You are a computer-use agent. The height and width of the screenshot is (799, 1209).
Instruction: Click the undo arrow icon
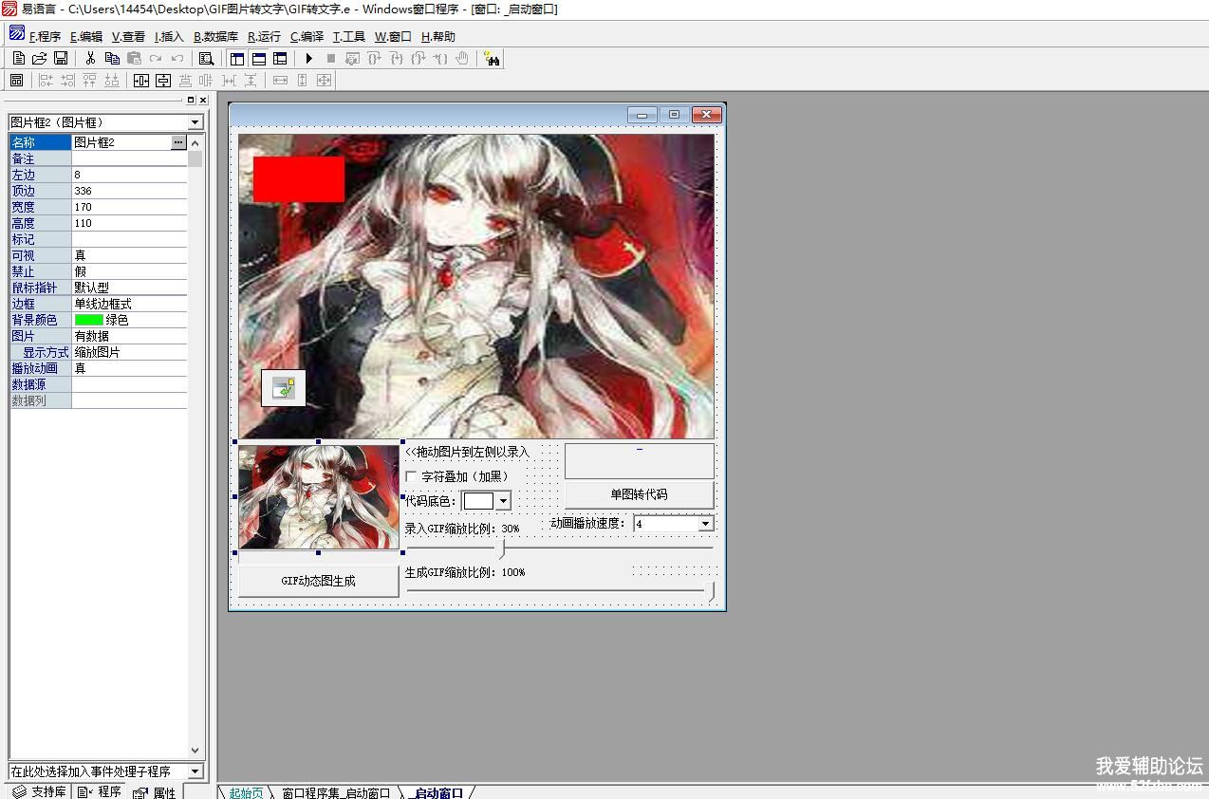[x=177, y=59]
